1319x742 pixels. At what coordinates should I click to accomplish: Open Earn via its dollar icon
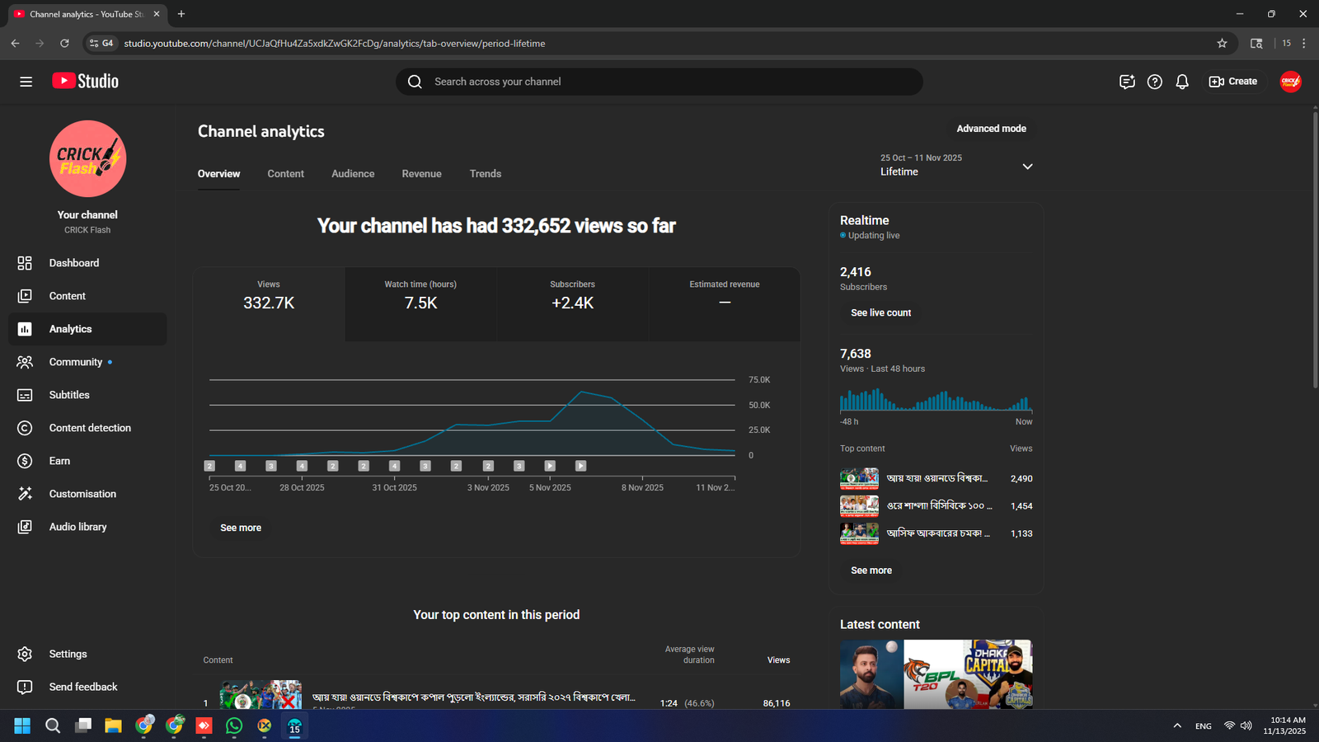tap(25, 461)
